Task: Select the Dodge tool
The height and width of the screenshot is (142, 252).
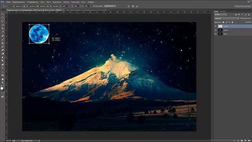Action: click(x=3, y=61)
